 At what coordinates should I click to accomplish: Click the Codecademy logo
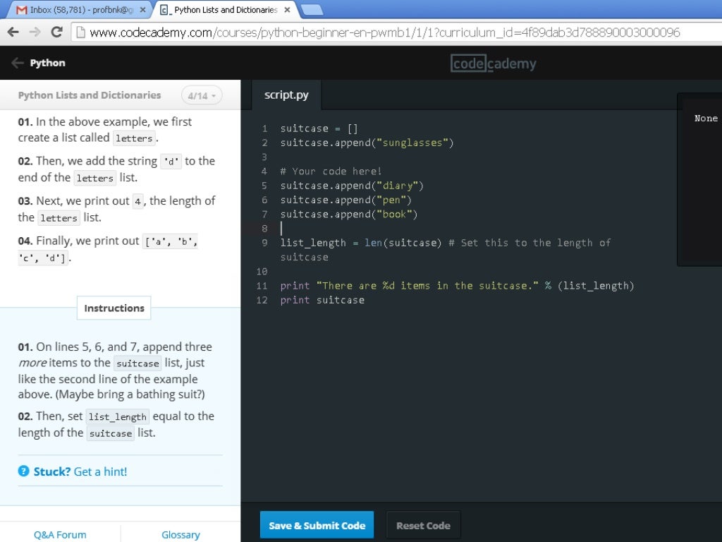click(x=493, y=63)
